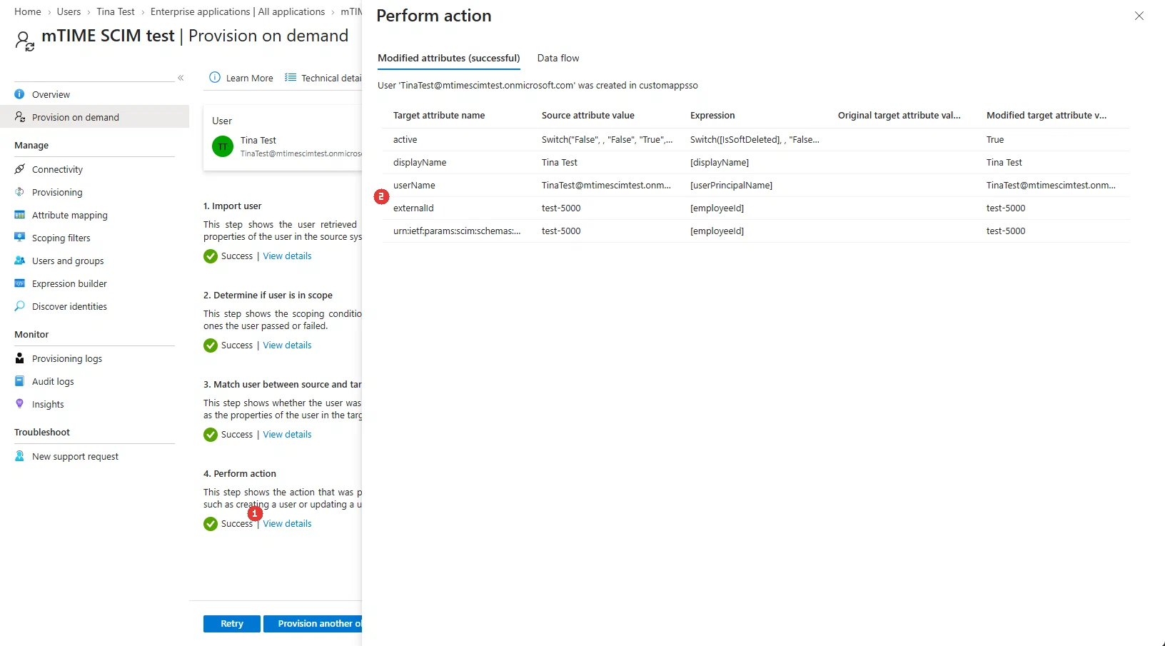Switch to the Data flow tab
The image size is (1165, 646).
point(558,59)
